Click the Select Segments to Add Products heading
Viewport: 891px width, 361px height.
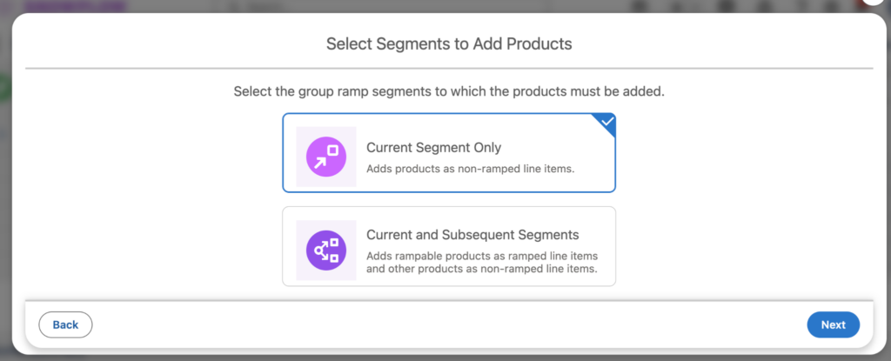(x=449, y=43)
